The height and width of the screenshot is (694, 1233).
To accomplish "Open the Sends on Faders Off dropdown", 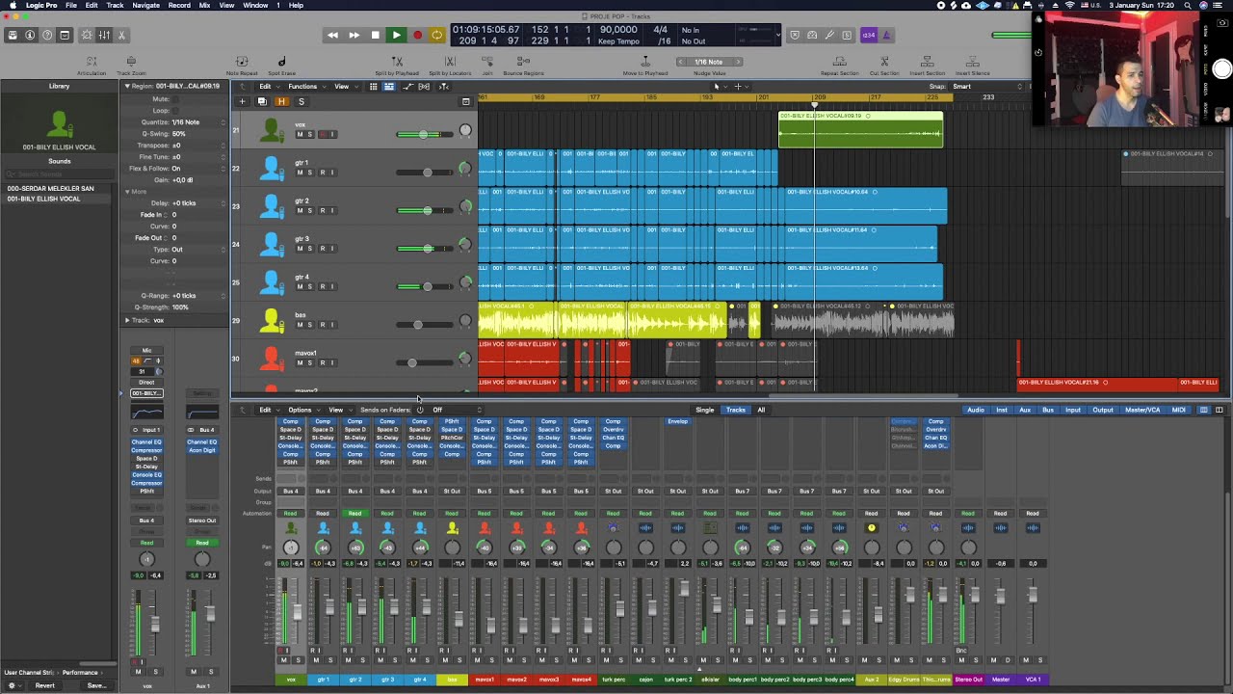I will point(455,411).
